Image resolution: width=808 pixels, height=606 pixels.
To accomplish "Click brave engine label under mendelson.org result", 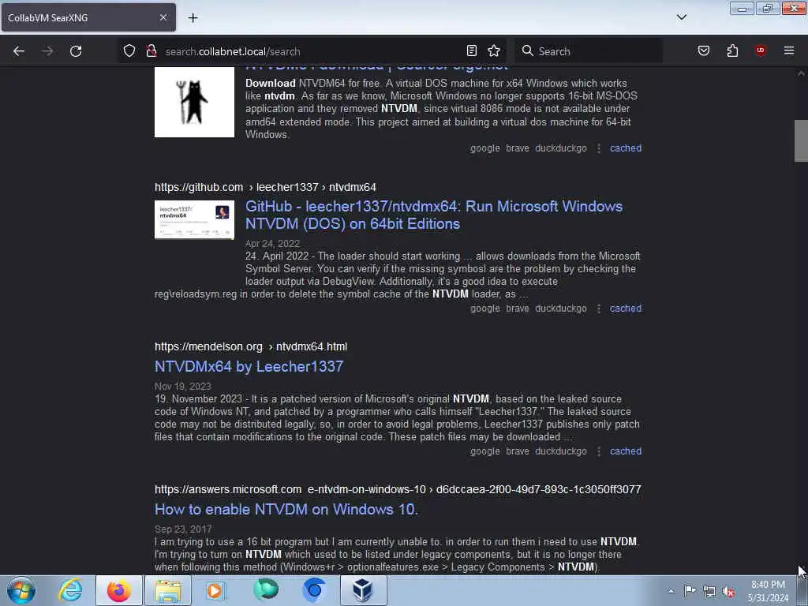I will (518, 451).
